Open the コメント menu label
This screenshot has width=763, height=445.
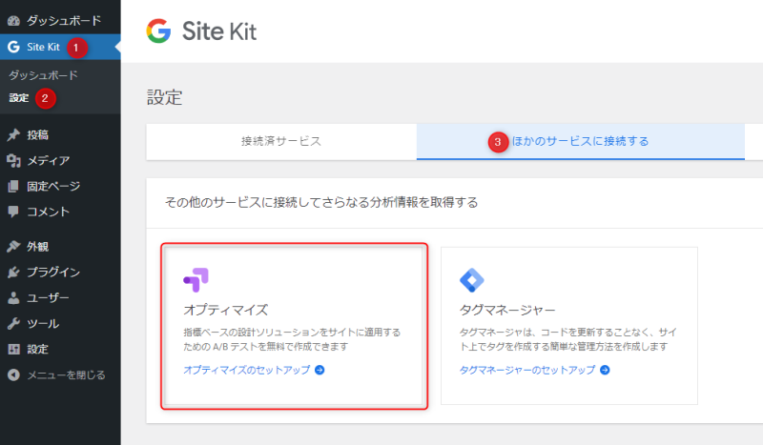click(49, 212)
